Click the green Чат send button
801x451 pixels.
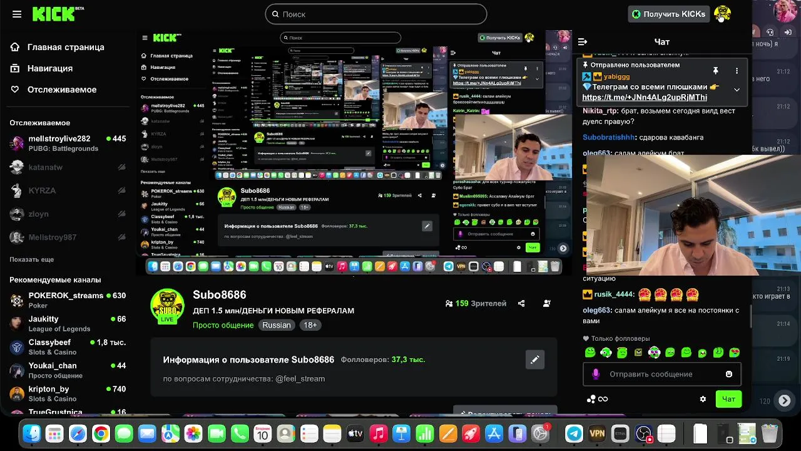(x=729, y=399)
